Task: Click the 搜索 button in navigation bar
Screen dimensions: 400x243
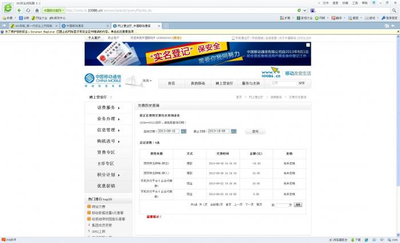Action: (x=302, y=83)
